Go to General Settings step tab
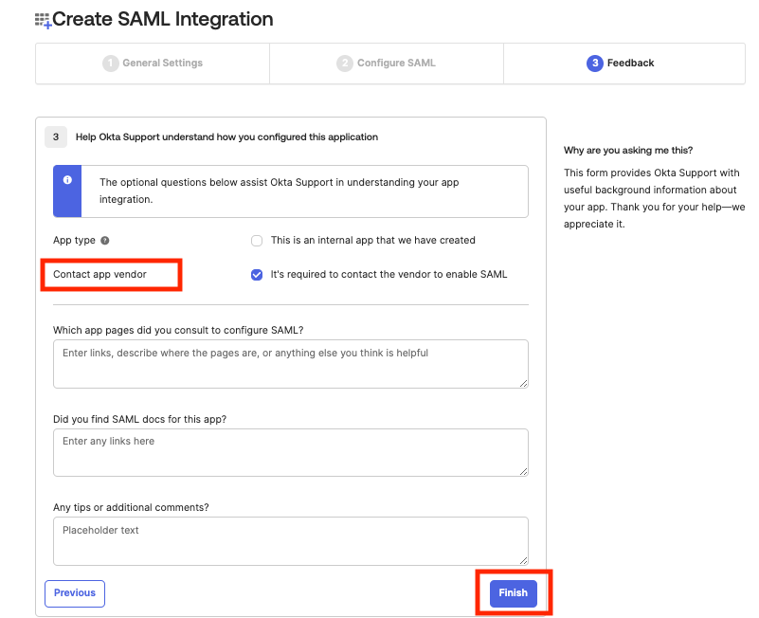The image size is (759, 618). pyautogui.click(x=153, y=64)
